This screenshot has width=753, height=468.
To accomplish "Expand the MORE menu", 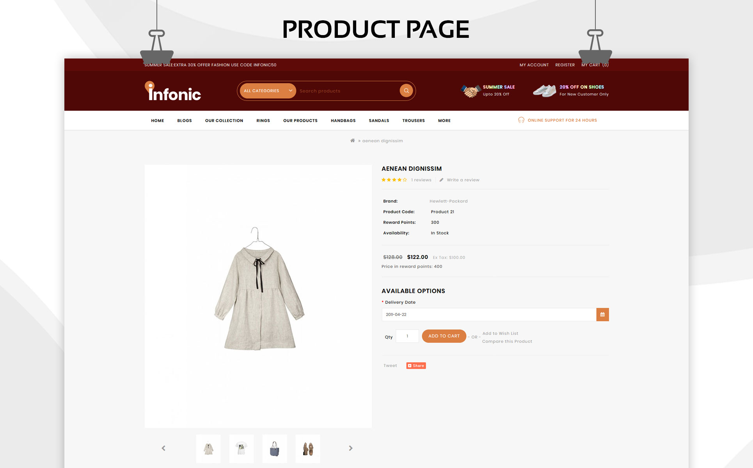I will pos(444,121).
